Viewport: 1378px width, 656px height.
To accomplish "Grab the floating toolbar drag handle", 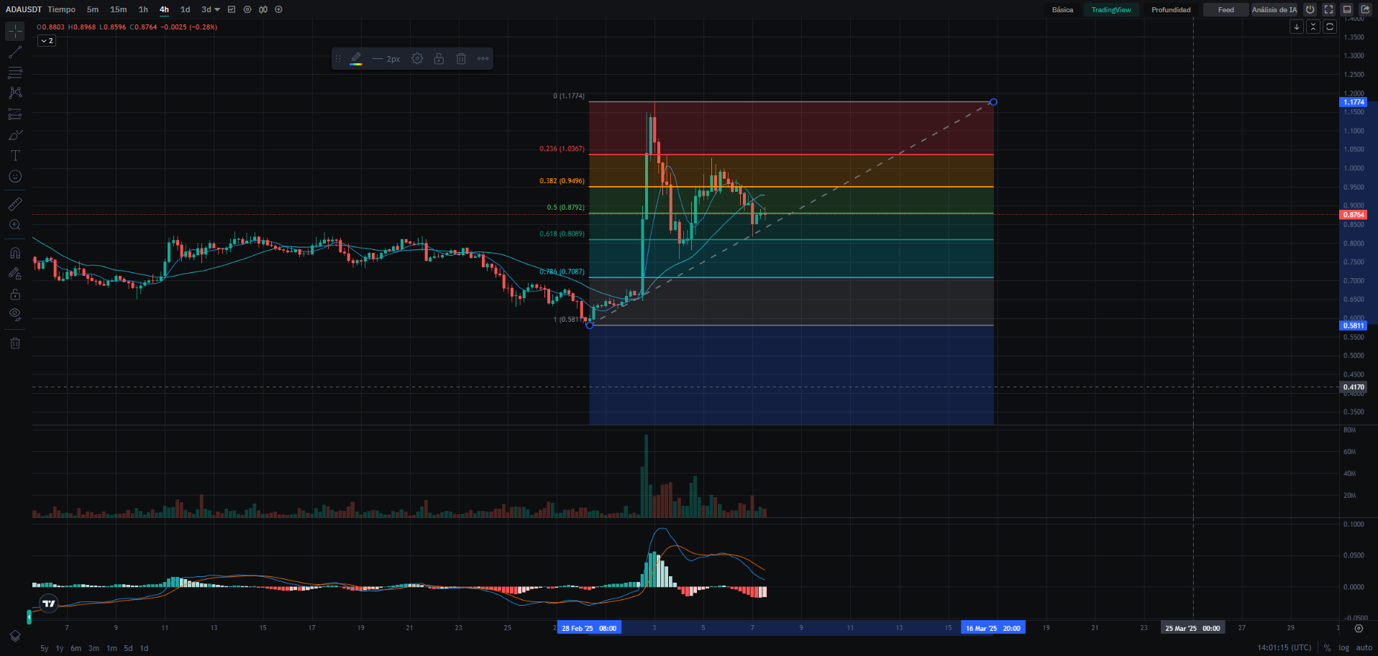I will [x=338, y=59].
